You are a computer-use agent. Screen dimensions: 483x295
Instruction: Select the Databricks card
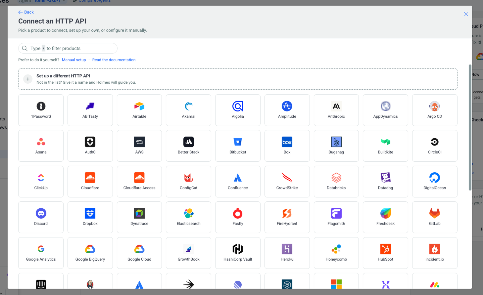coord(336,182)
